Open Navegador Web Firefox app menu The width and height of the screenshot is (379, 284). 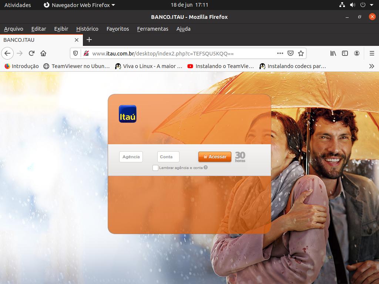coord(79,5)
